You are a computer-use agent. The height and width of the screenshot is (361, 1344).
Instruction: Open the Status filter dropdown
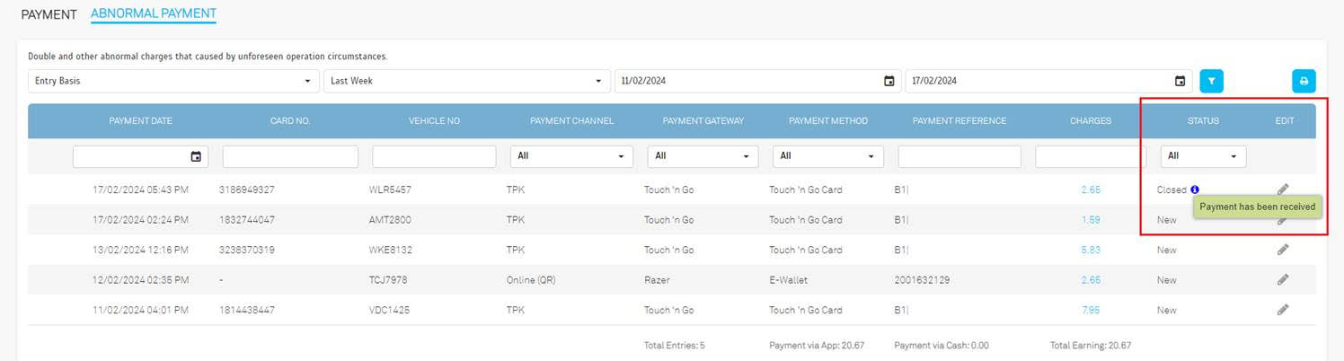click(1203, 156)
